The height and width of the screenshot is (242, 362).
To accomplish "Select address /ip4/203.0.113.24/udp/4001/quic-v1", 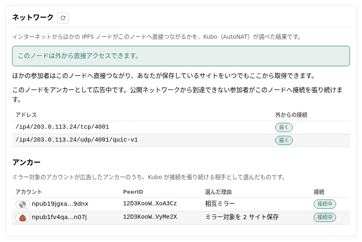I will click(77, 140).
